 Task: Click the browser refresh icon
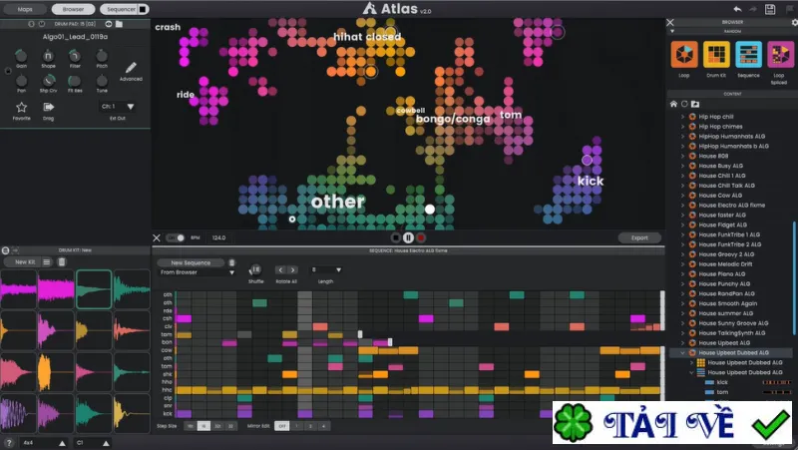coord(684,104)
